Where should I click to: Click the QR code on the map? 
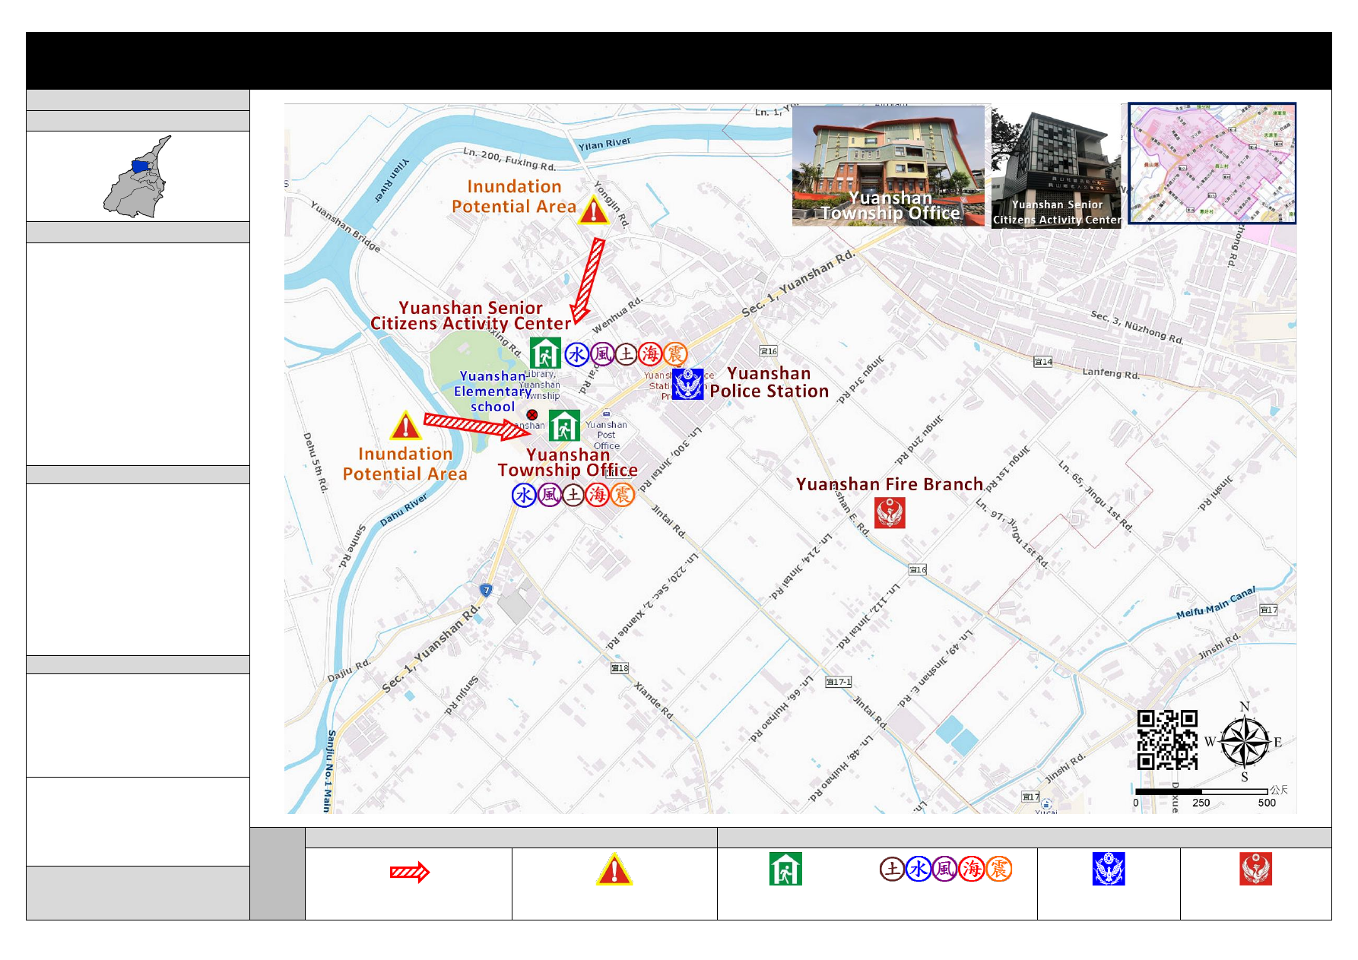tap(1167, 740)
